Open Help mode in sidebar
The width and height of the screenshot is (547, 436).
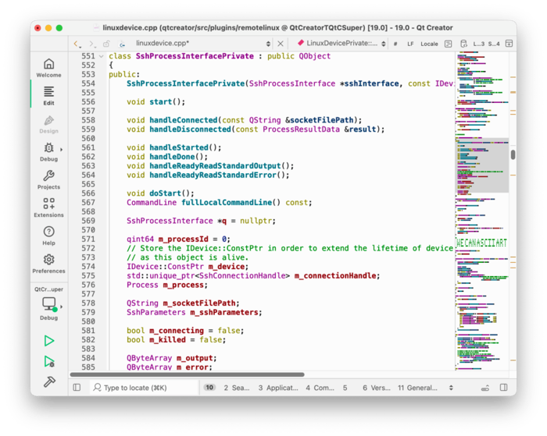tap(48, 236)
